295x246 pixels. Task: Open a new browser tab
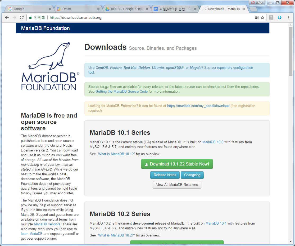253,9
